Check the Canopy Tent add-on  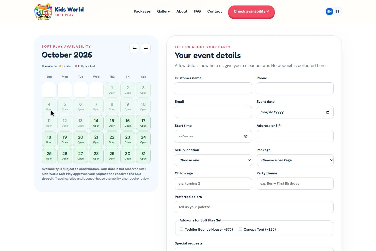coord(240,229)
